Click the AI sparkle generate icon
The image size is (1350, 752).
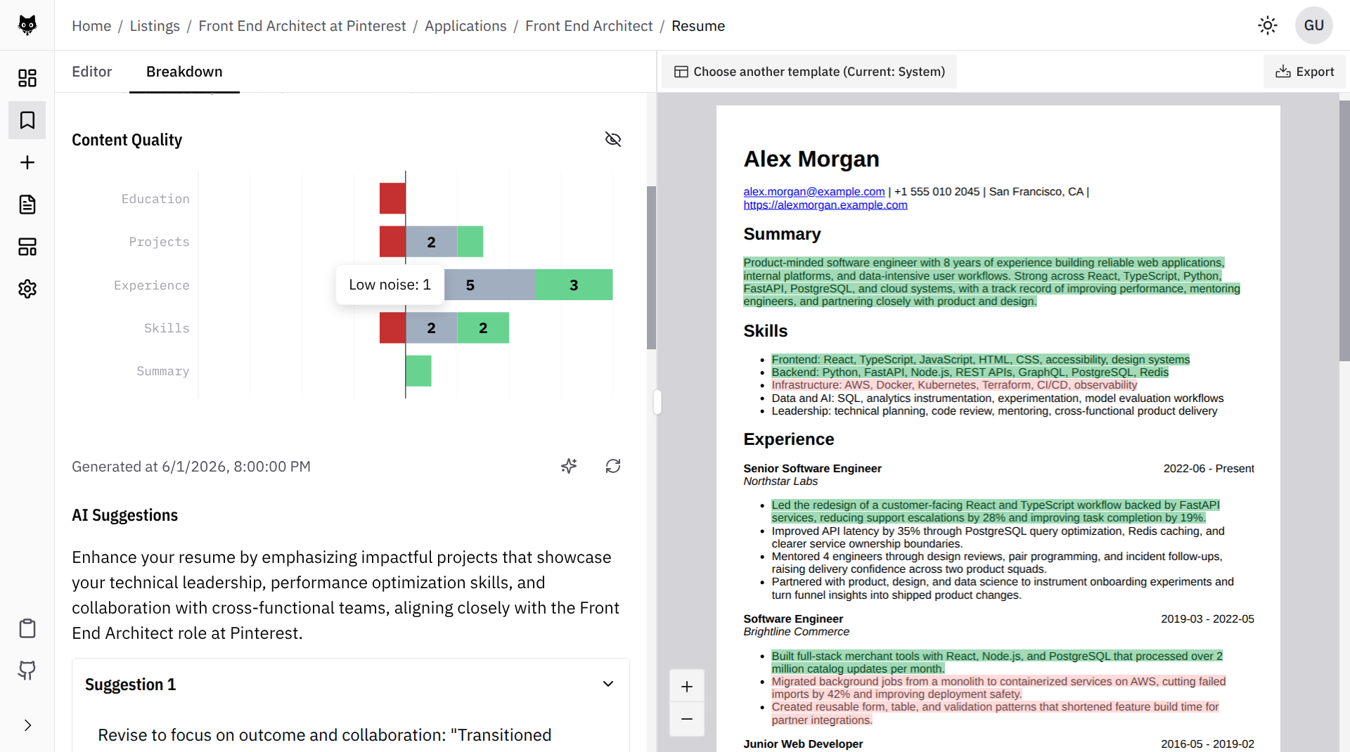pos(569,466)
